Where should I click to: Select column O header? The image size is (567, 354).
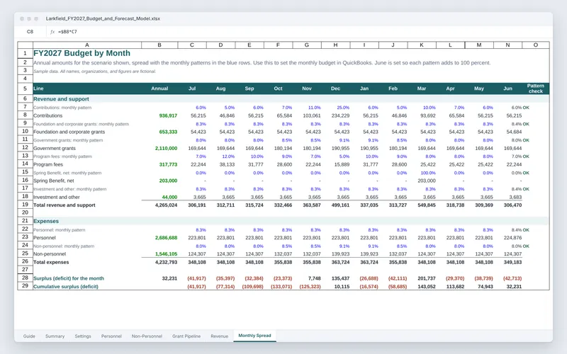tap(536, 45)
